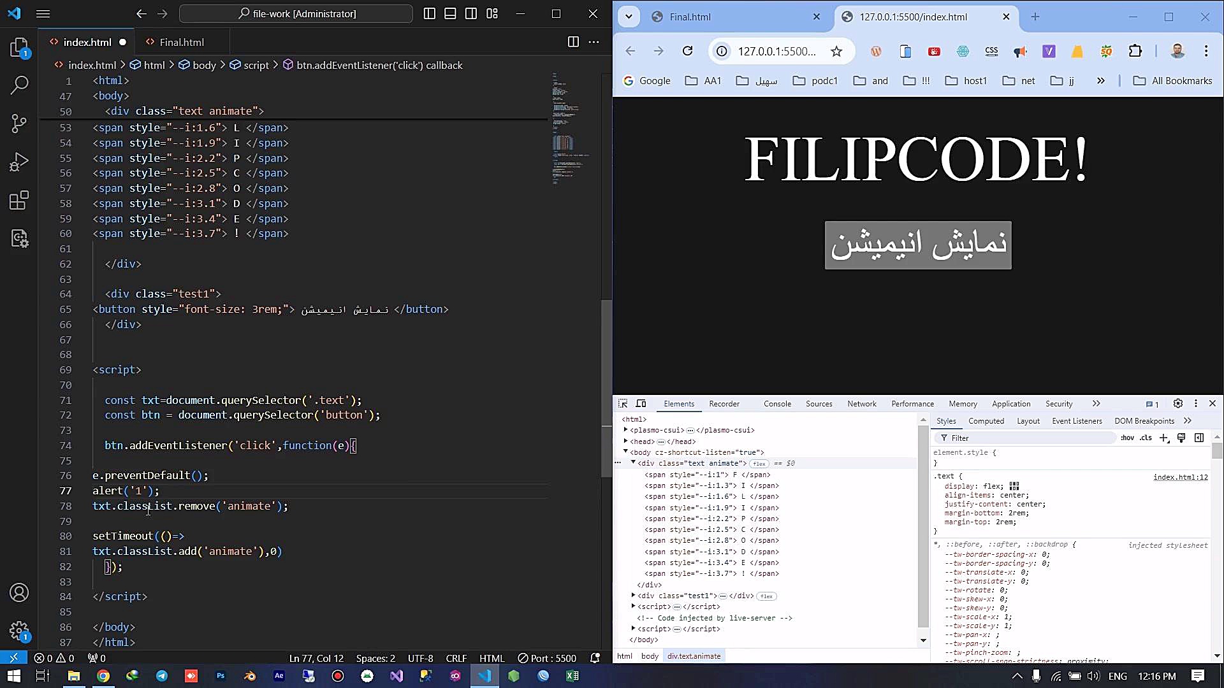Reload the Chrome page
Viewport: 1224px width, 688px height.
coord(687,51)
